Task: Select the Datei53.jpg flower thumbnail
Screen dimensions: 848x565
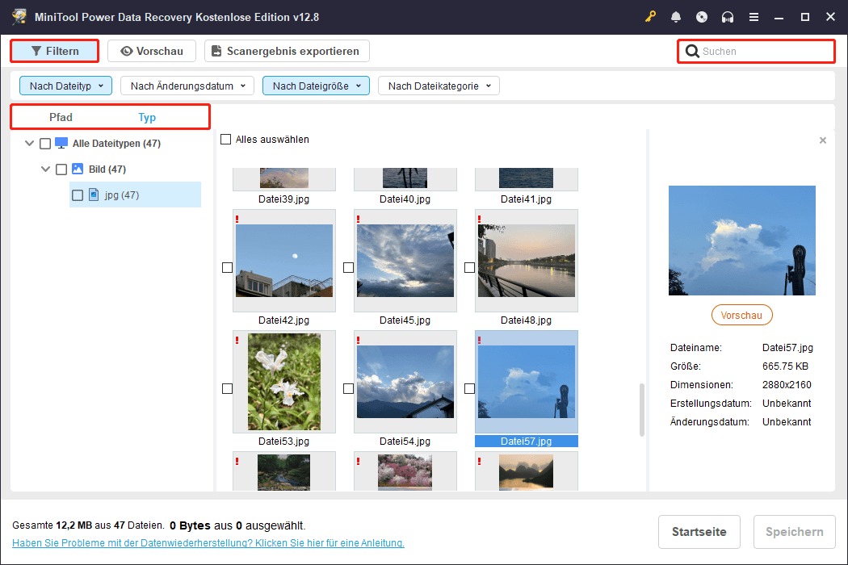Action: pyautogui.click(x=283, y=381)
